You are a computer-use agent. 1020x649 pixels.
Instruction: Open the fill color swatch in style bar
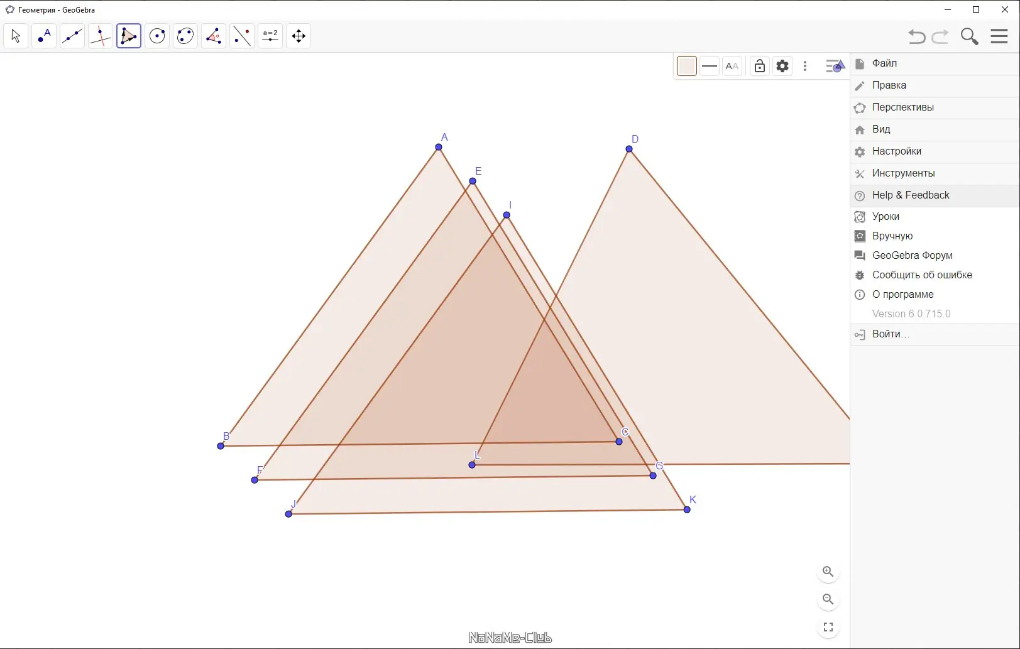(x=687, y=66)
